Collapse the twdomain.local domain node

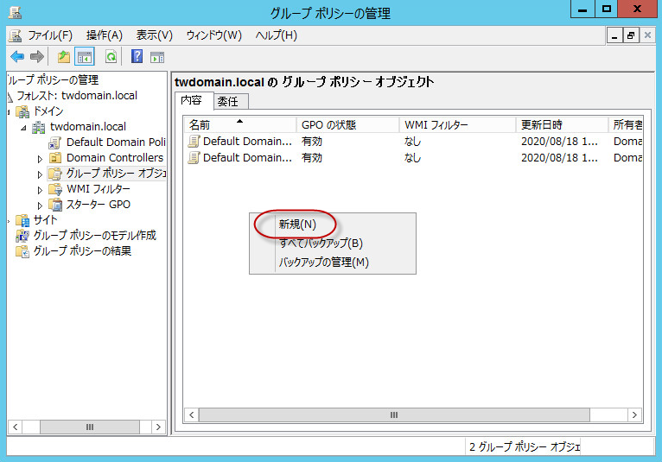tap(24, 128)
